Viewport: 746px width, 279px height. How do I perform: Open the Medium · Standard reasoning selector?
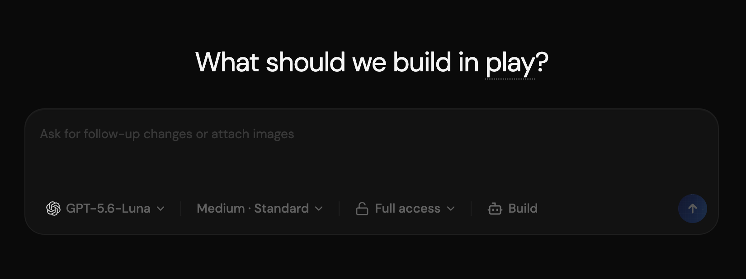point(260,209)
